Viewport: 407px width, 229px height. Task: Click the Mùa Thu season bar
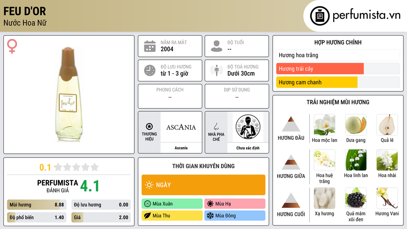(x=172, y=215)
